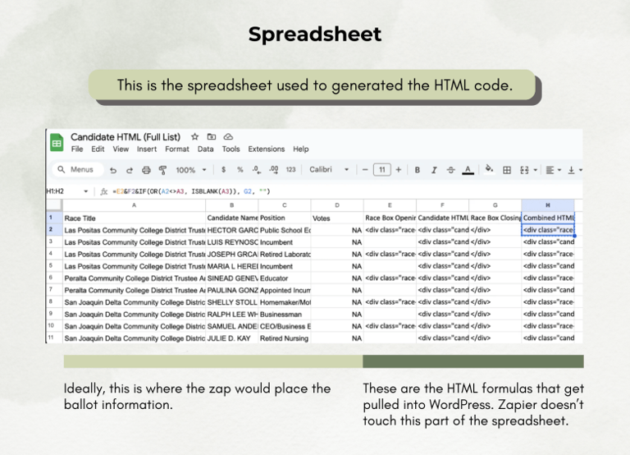
Task: Select the Combined HTML header cell
Action: click(x=548, y=218)
